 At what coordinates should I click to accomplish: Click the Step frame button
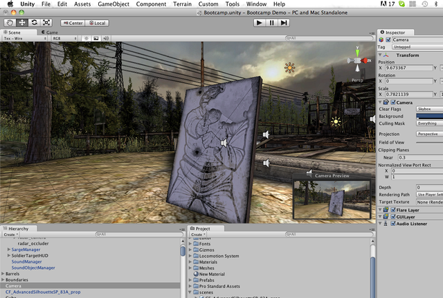click(x=284, y=22)
